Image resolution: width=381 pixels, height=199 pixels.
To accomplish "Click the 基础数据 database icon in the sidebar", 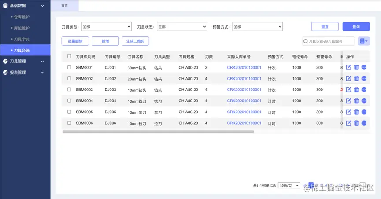I will pyautogui.click(x=5, y=6).
